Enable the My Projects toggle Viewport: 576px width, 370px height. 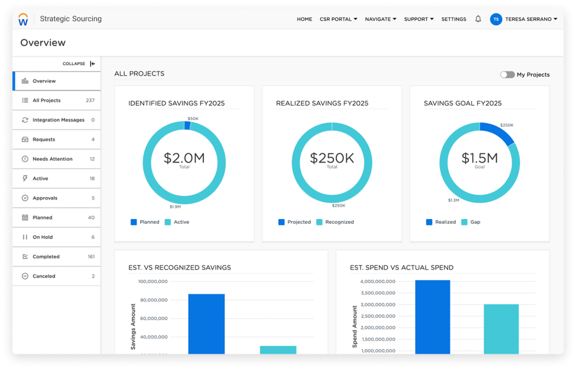pos(507,74)
